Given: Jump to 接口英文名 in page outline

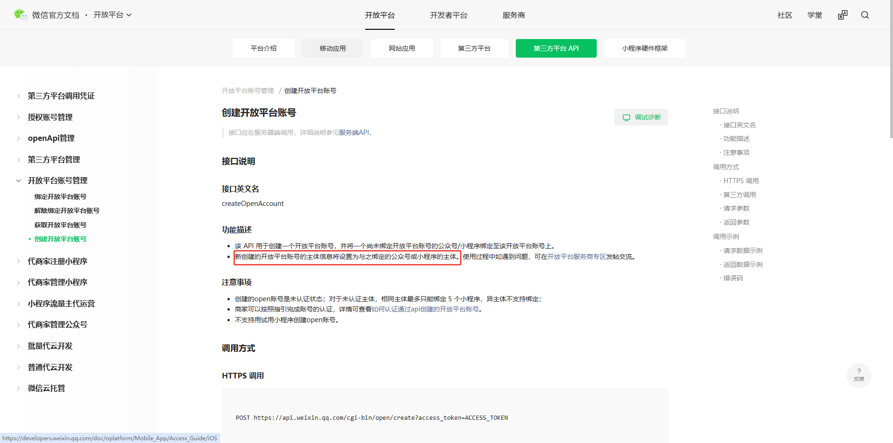Looking at the screenshot, I should click(740, 125).
